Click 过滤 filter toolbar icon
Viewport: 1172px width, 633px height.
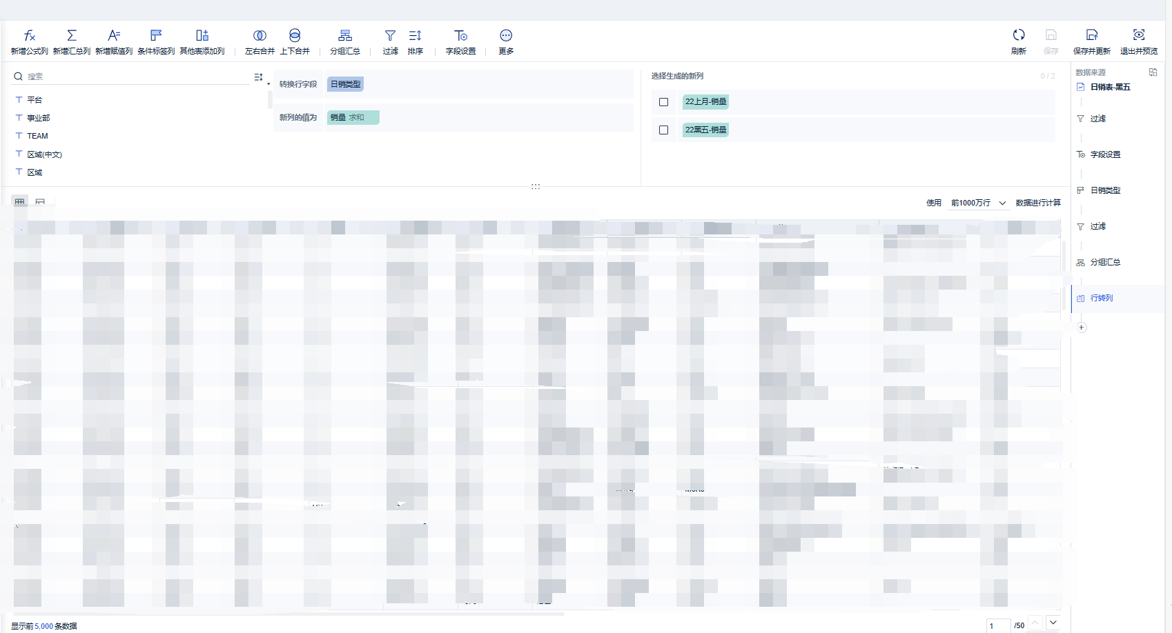[x=390, y=35]
